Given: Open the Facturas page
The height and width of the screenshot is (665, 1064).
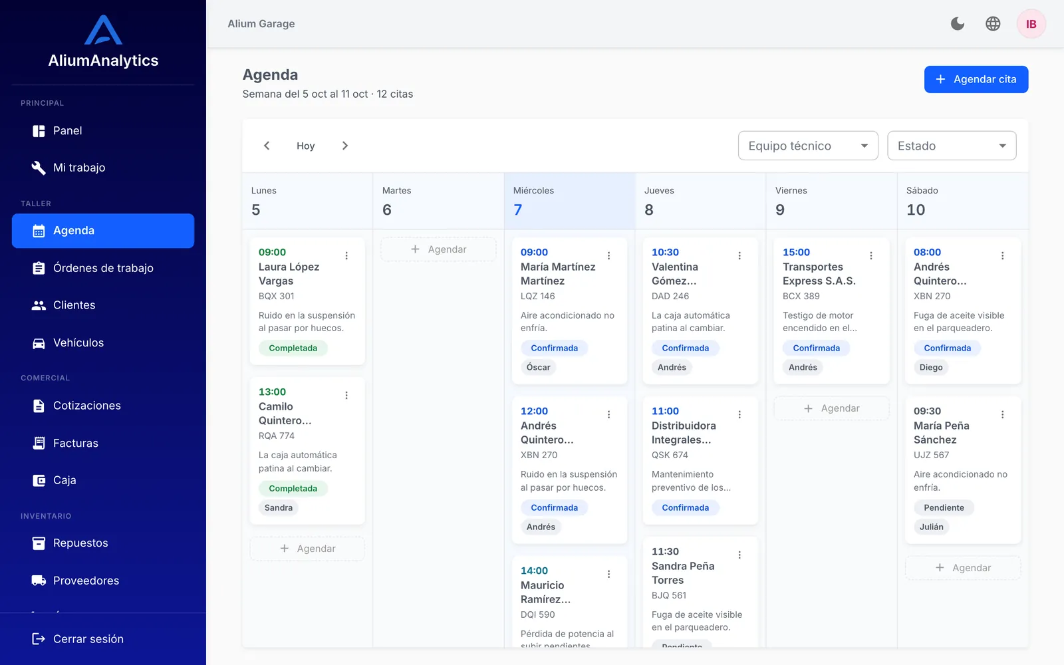Looking at the screenshot, I should point(103,443).
